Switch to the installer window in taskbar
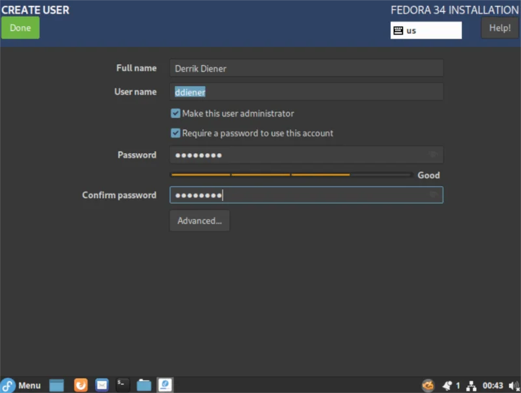Image resolution: width=521 pixels, height=393 pixels. [x=165, y=385]
